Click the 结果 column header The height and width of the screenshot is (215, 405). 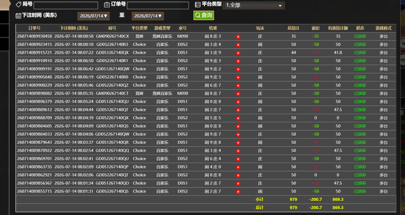click(213, 28)
